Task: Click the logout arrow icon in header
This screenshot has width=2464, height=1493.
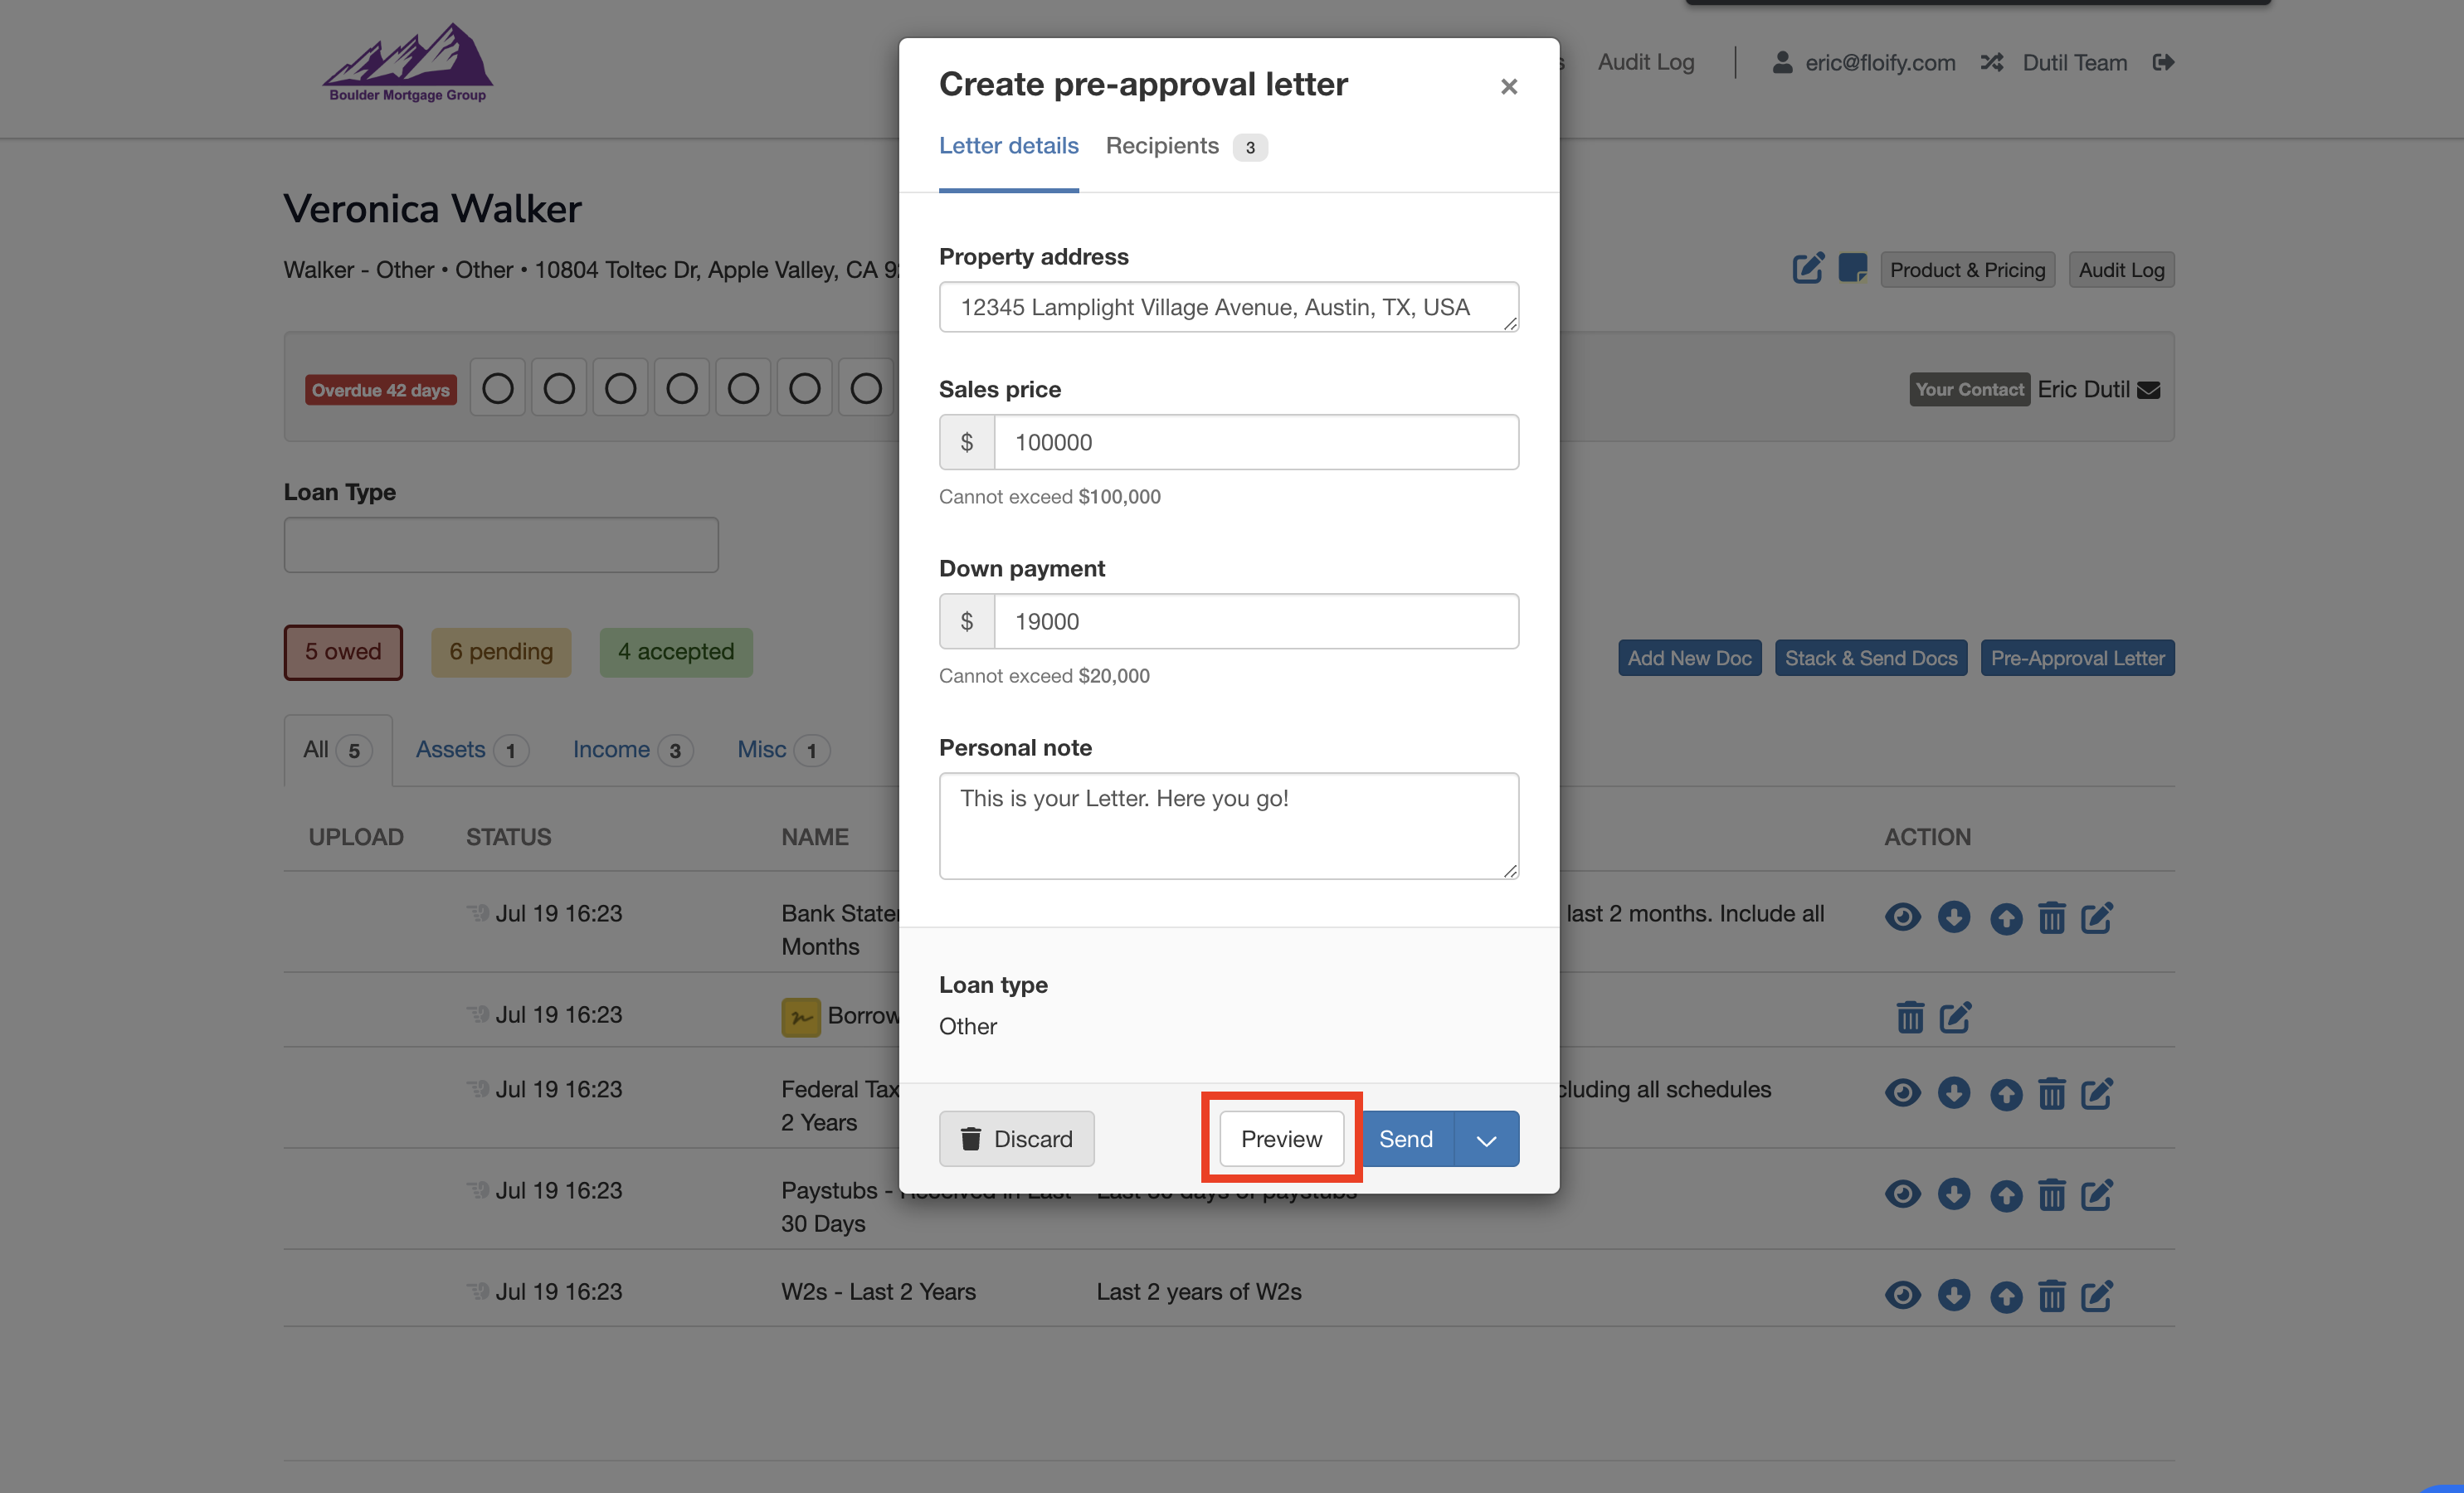Action: 2163,63
